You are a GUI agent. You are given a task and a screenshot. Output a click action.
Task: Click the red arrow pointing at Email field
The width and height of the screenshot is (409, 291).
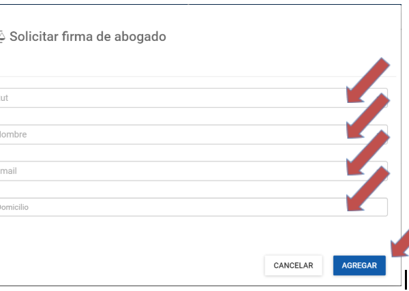pos(367,153)
